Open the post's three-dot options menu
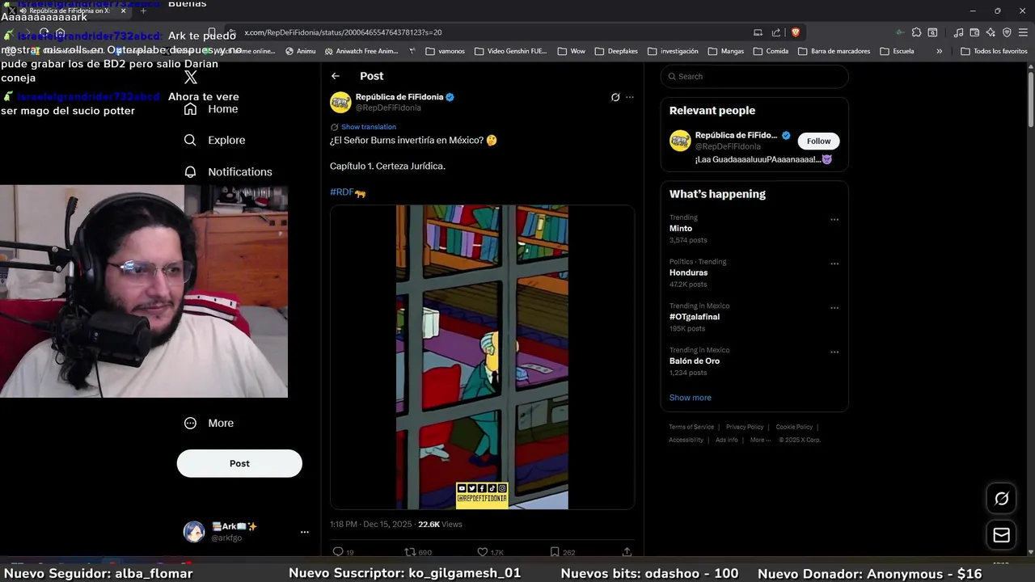 pos(630,97)
